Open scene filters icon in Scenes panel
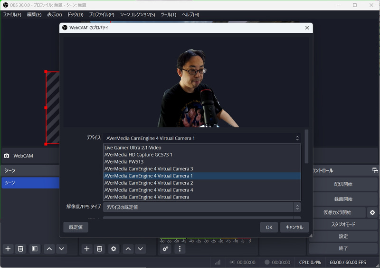The image size is (380, 268). [x=35, y=249]
